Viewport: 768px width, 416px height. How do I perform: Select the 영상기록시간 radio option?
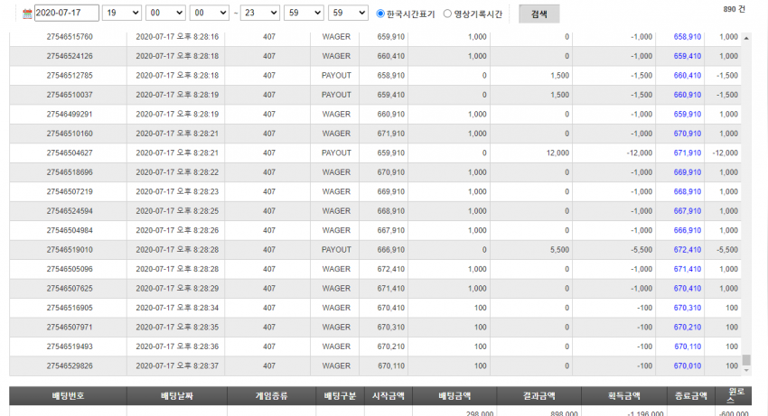pyautogui.click(x=447, y=14)
